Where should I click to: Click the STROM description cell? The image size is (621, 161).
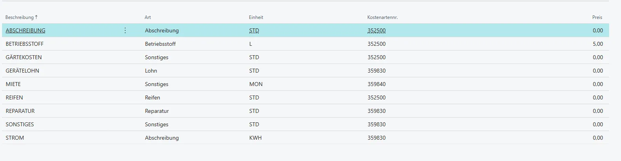coord(15,138)
